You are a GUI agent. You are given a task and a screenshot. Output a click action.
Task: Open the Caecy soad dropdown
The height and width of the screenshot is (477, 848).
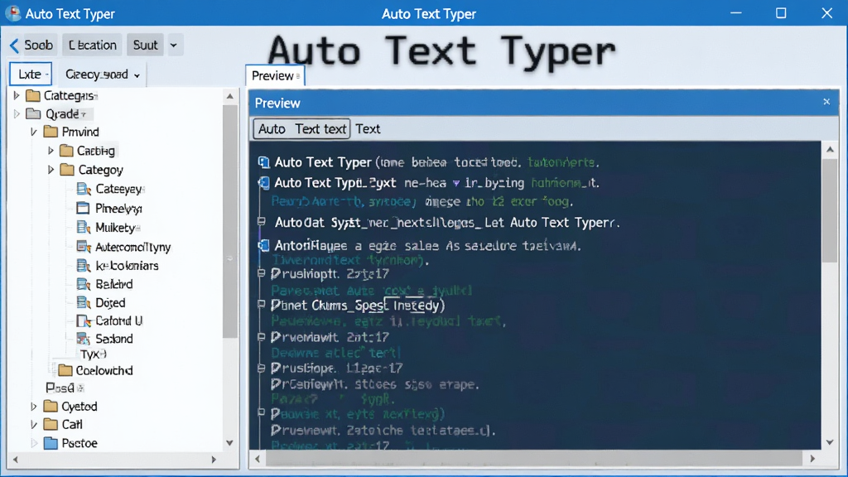[x=102, y=74]
